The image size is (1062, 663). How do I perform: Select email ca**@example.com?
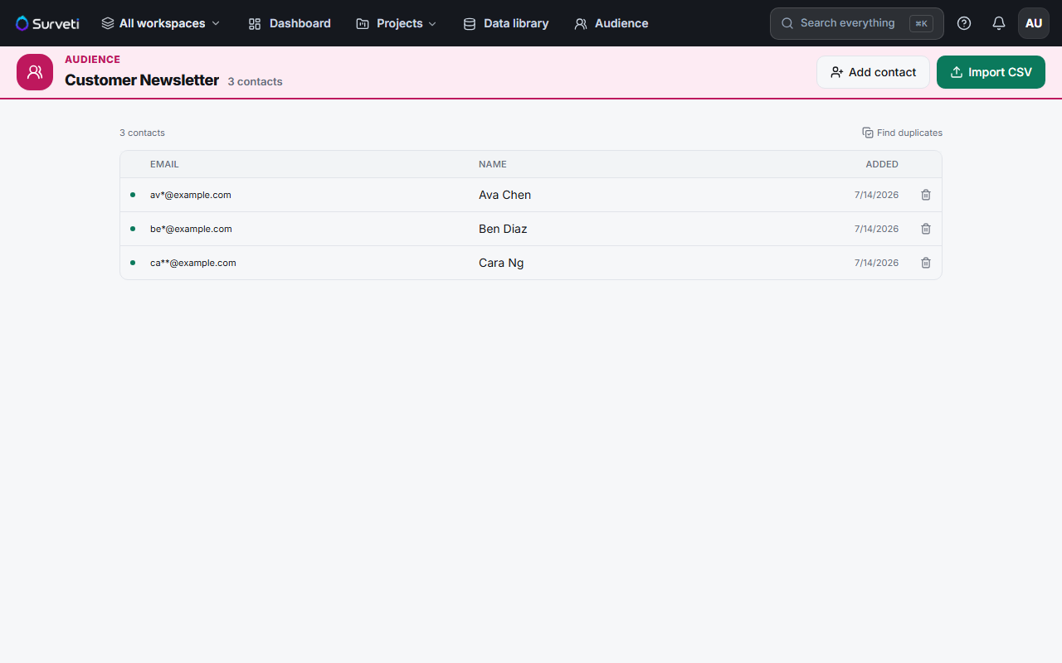(x=193, y=263)
